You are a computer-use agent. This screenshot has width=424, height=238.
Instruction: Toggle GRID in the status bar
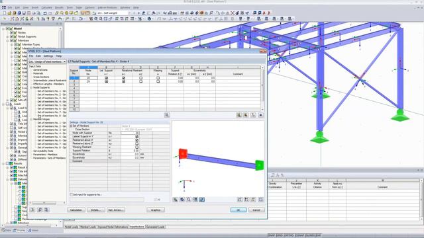(x=279, y=235)
